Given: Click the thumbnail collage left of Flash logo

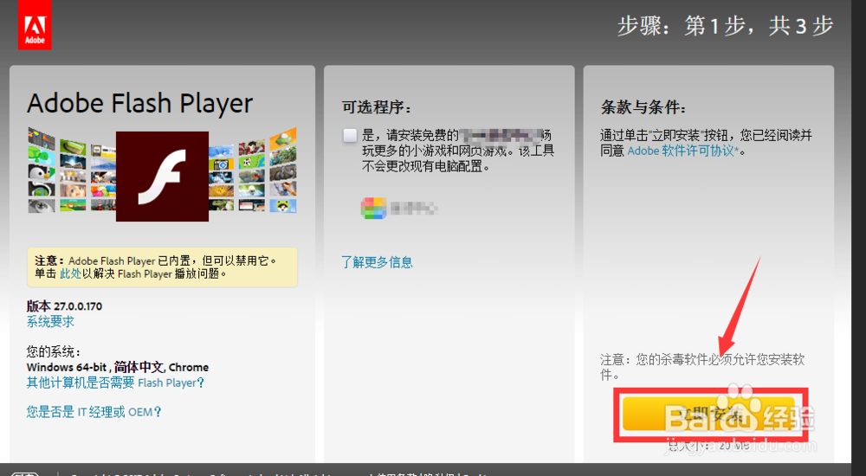Looking at the screenshot, I should [x=72, y=170].
